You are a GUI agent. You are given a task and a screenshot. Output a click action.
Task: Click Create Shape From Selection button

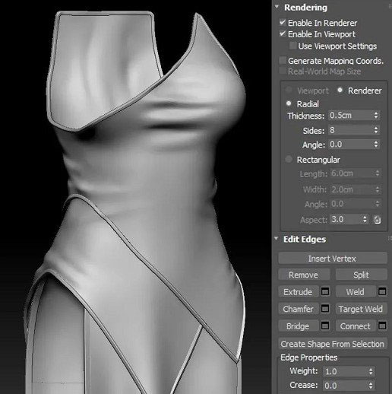coord(332,344)
